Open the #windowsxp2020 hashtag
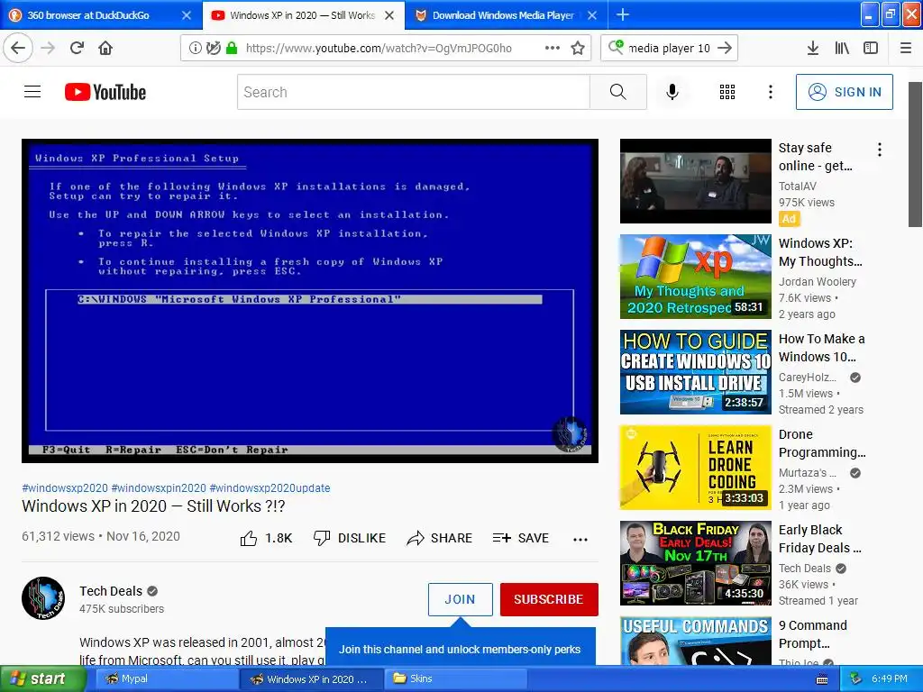 65,487
